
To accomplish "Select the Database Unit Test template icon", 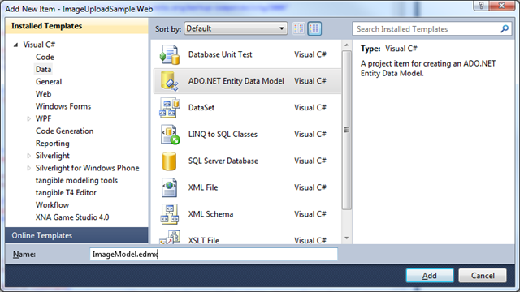I will (x=170, y=54).
